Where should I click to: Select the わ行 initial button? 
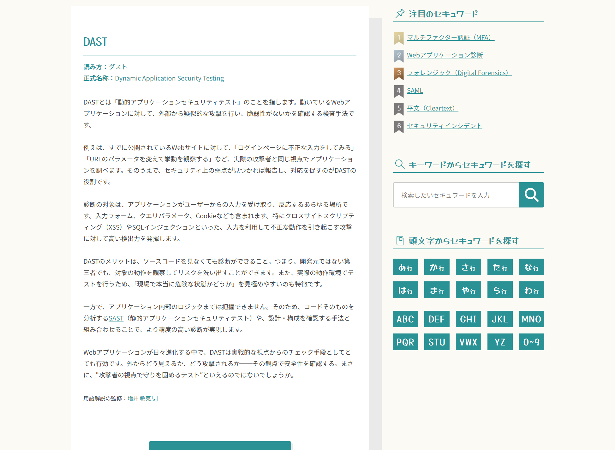(x=531, y=290)
